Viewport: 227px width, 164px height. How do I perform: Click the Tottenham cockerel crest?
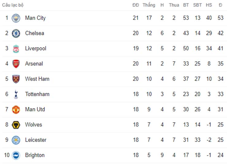click(16, 94)
